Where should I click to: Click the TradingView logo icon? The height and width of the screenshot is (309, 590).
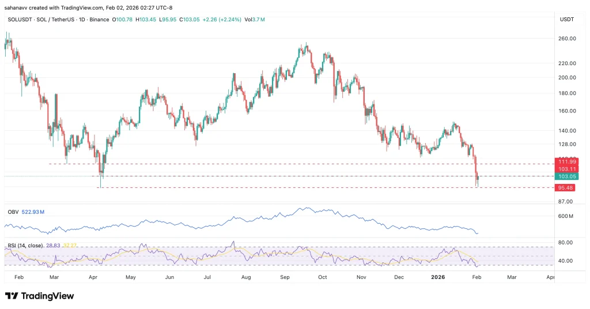pyautogui.click(x=12, y=296)
